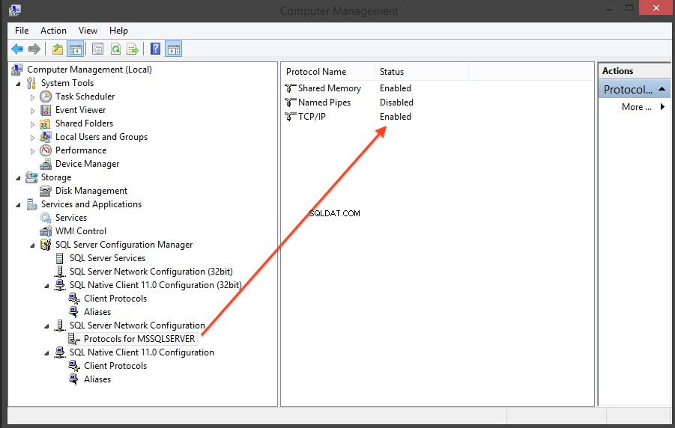Close the Computer Management window
Image resolution: width=675 pixels, height=428 pixels.
tap(656, 7)
